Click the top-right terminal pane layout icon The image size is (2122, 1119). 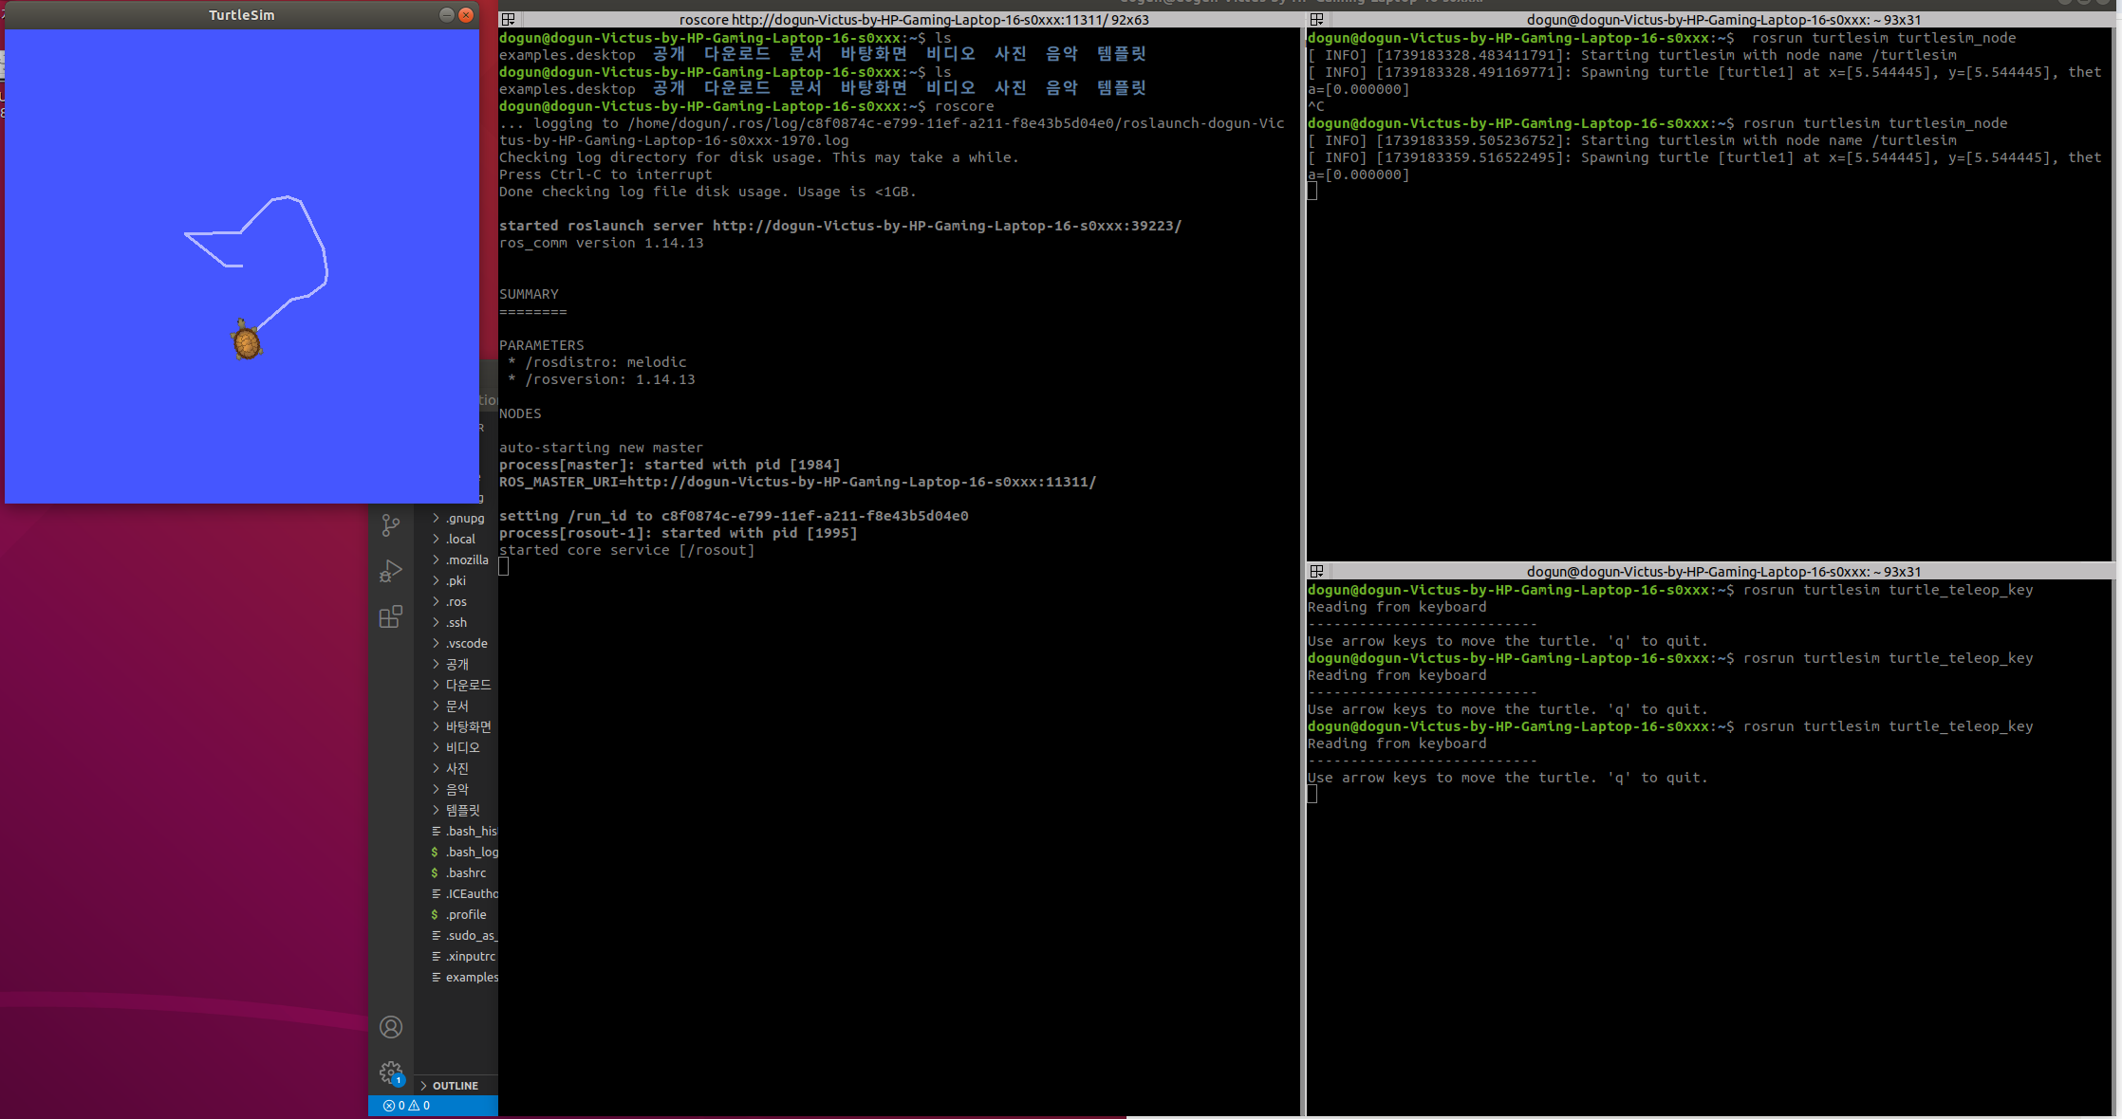pyautogui.click(x=1316, y=20)
